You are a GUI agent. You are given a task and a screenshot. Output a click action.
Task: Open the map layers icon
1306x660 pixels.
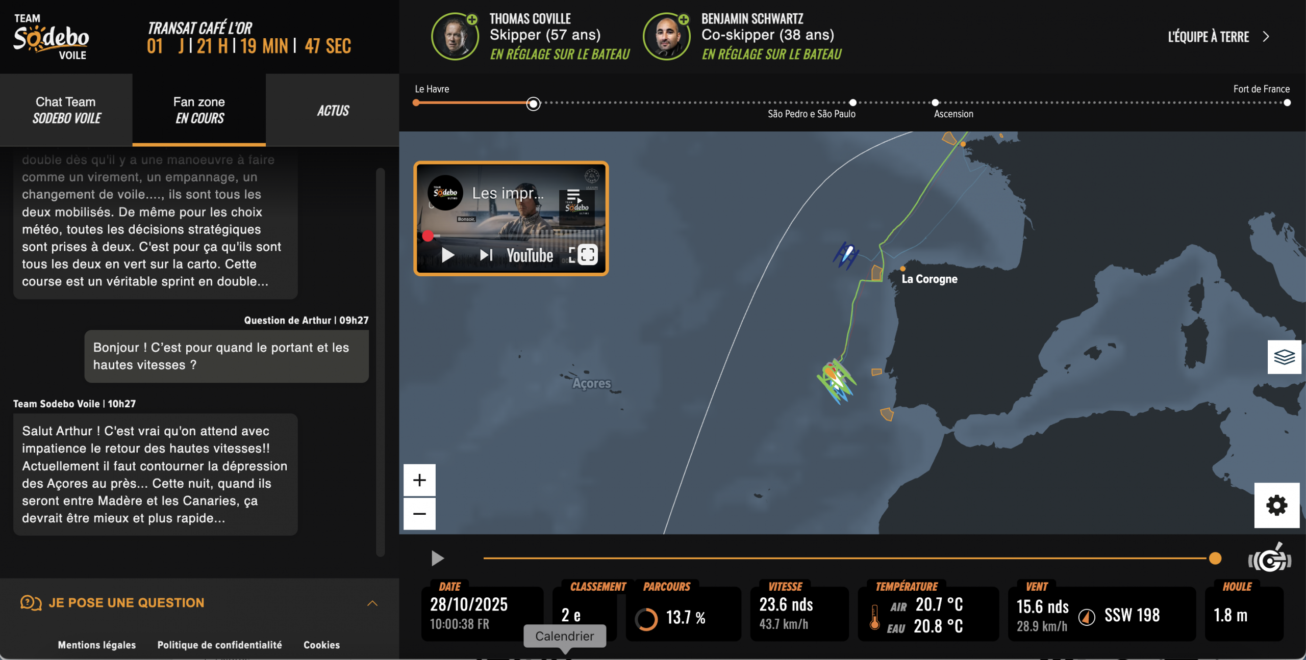click(1284, 357)
